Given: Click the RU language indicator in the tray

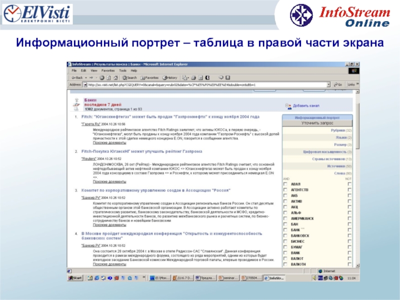Looking at the screenshot, I should pos(320,278).
